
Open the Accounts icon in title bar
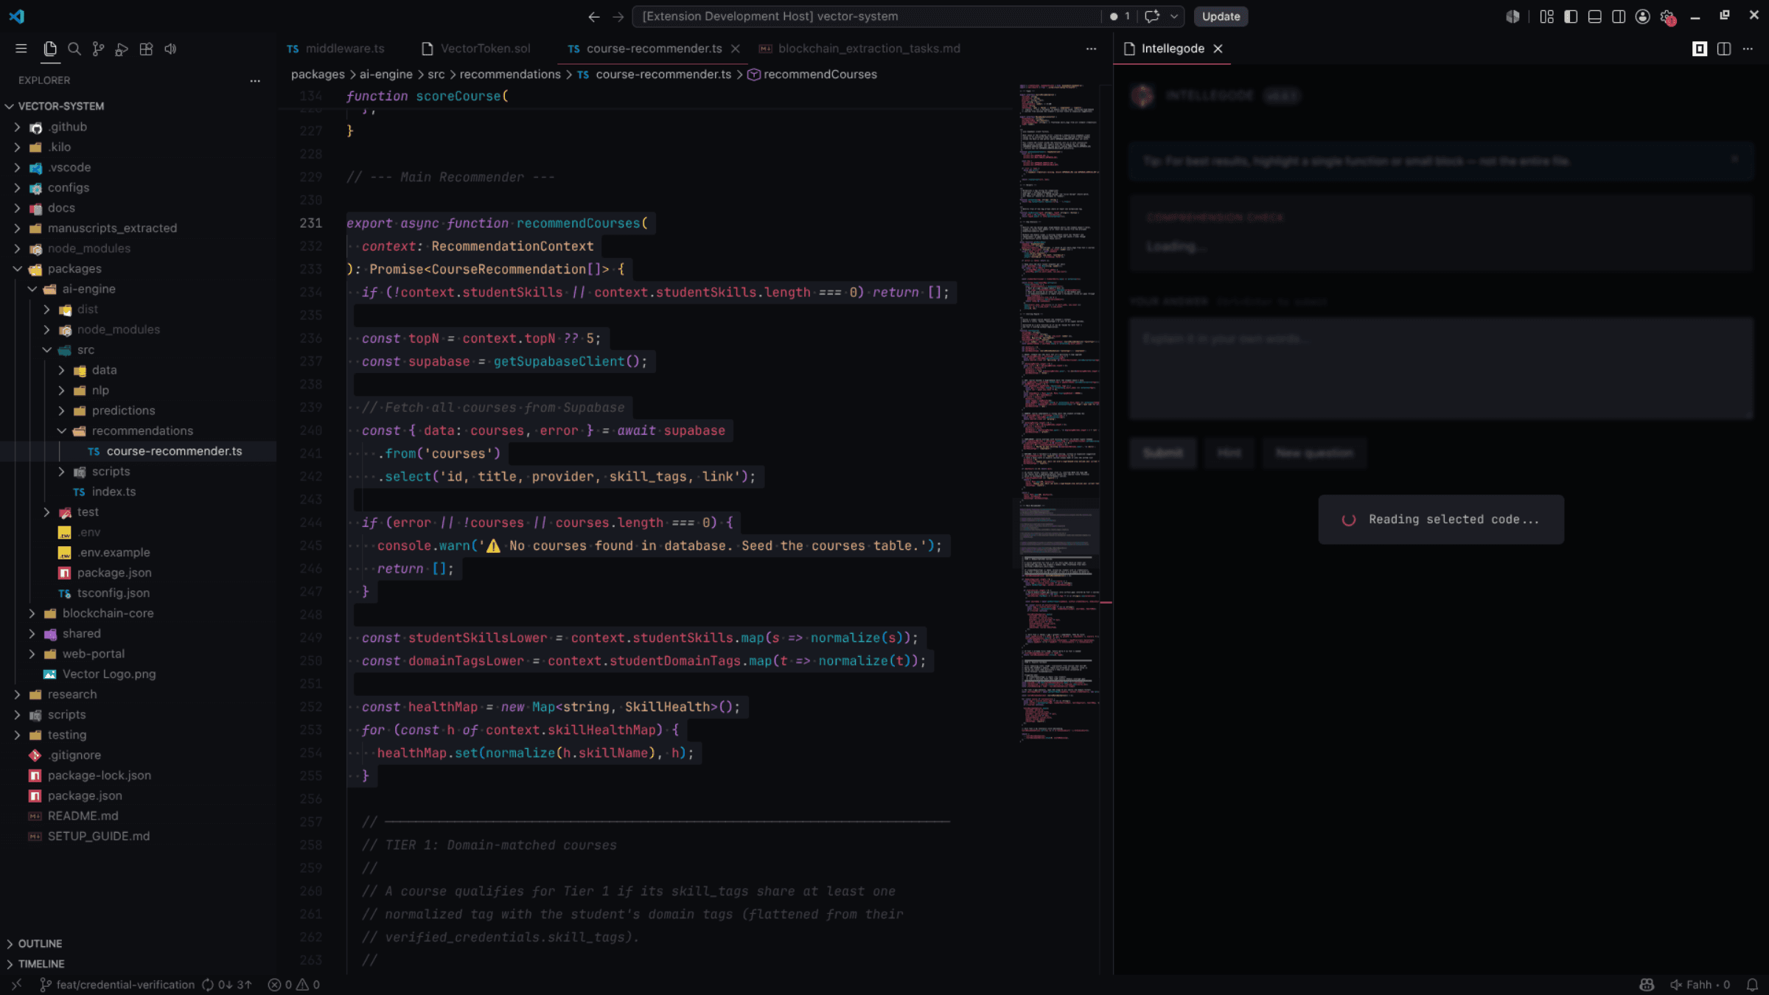1642,16
